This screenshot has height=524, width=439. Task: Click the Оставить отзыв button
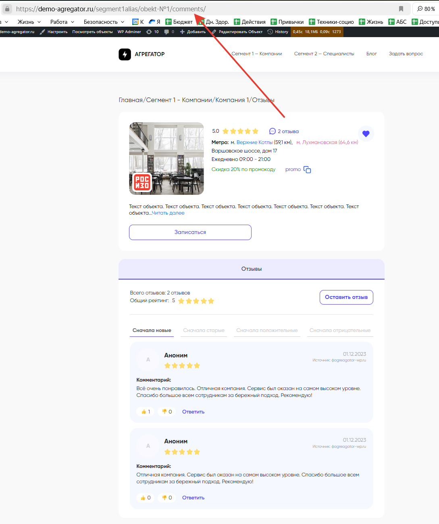coord(346,297)
